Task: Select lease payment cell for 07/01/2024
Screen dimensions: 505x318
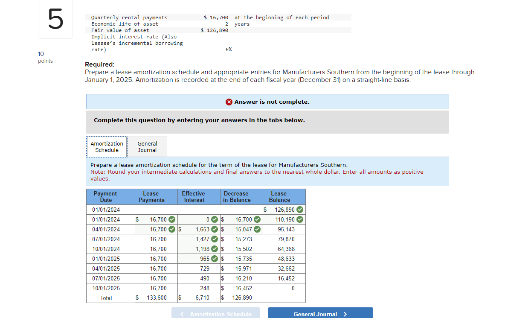Action: click(x=156, y=239)
